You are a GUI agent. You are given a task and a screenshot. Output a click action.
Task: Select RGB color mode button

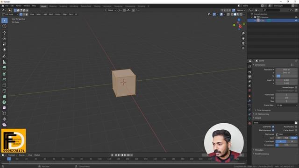[286, 138]
